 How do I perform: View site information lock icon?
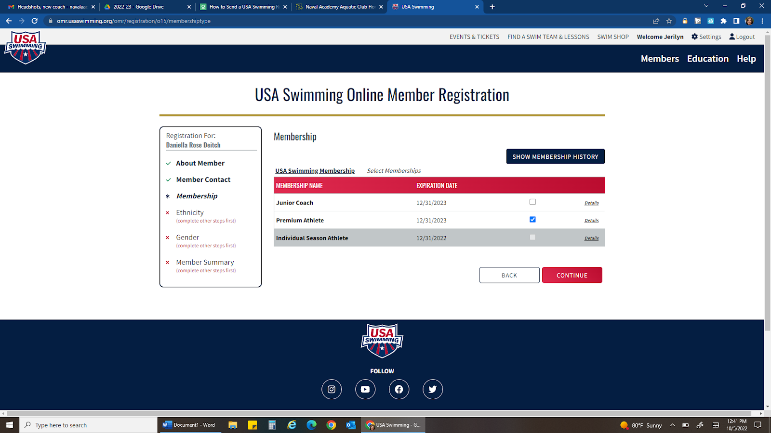51,21
